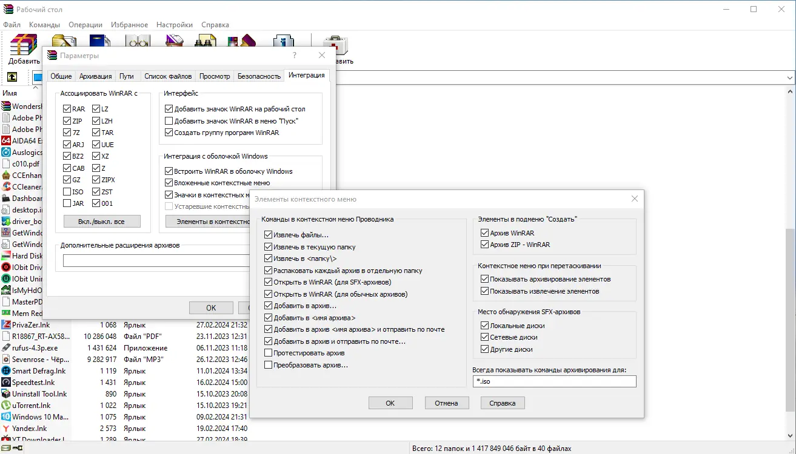Click OK button in Параметры dialog
The image size is (796, 454).
211,308
